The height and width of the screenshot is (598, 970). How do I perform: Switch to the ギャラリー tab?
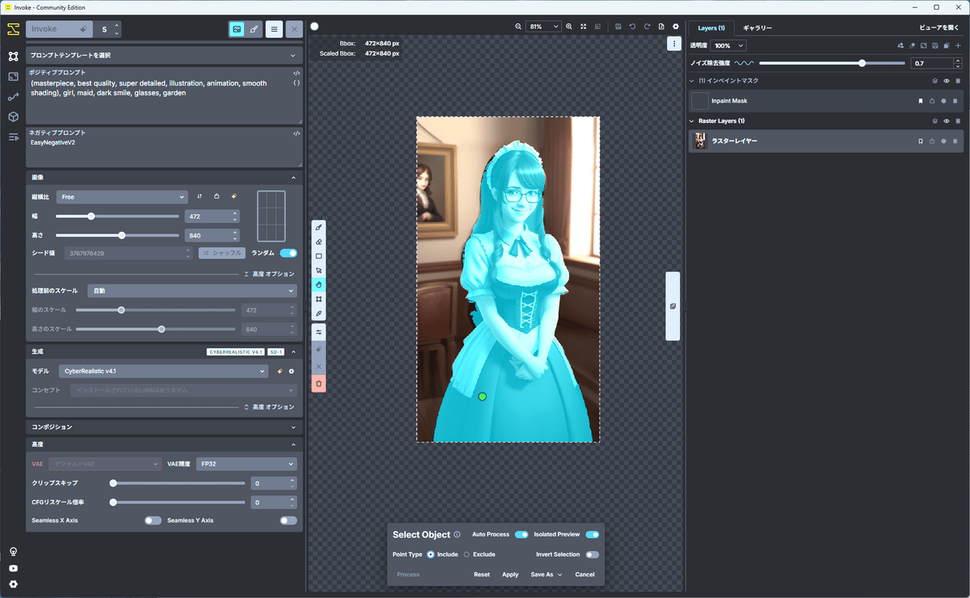[757, 28]
